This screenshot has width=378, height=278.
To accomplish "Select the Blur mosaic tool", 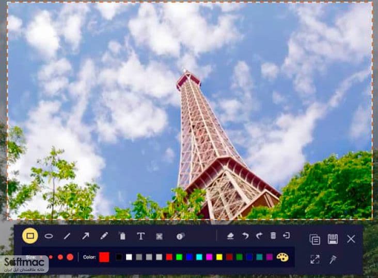I will 159,236.
